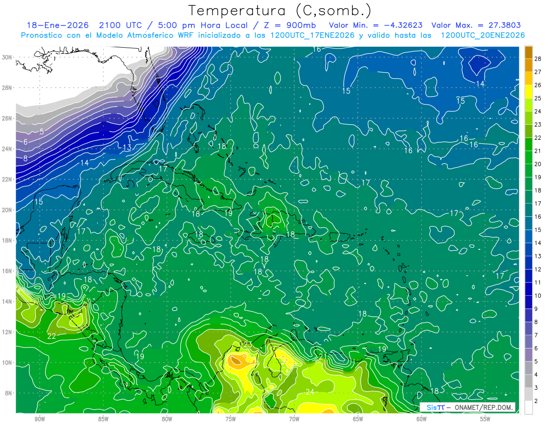
Task: Click the color scale label '26'
Action: 538,85
